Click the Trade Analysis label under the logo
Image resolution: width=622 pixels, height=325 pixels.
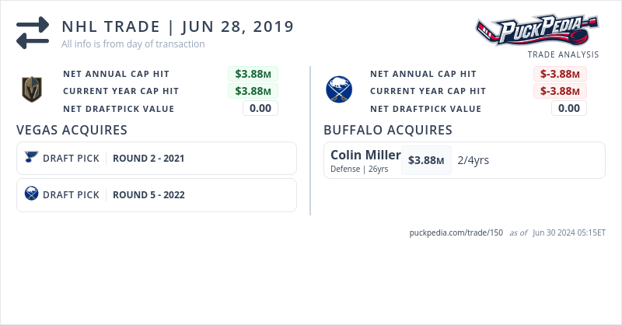coord(563,54)
